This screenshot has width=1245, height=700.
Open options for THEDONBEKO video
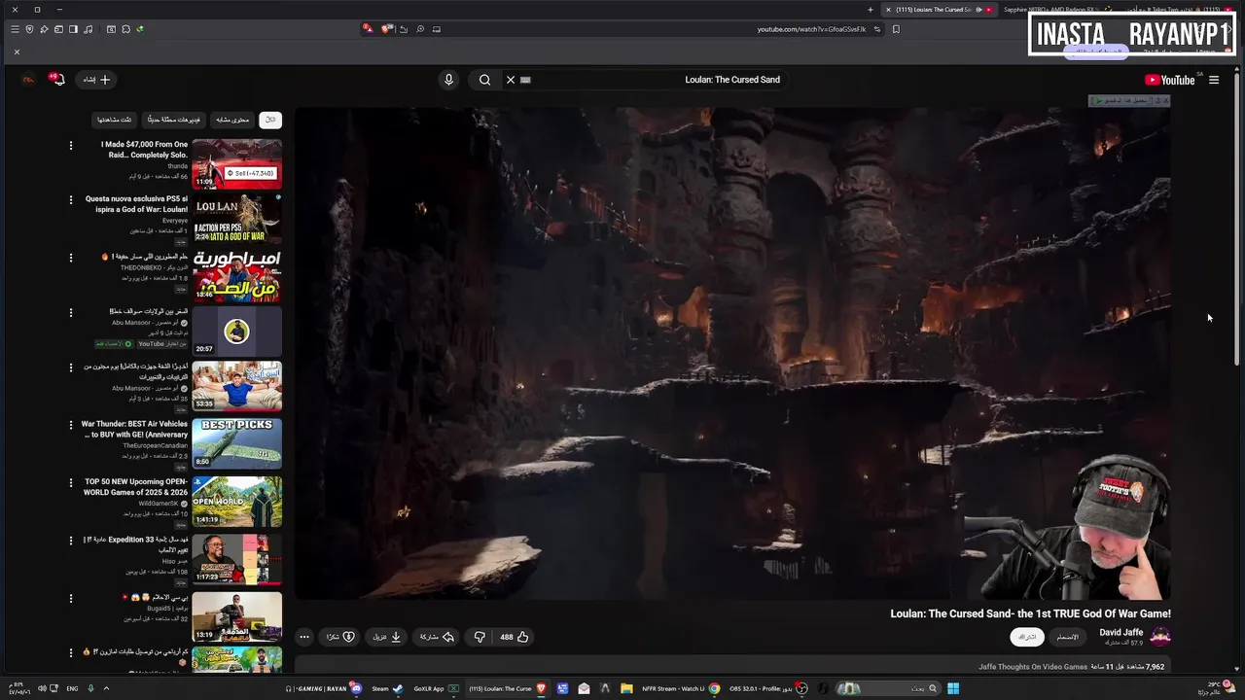70,258
